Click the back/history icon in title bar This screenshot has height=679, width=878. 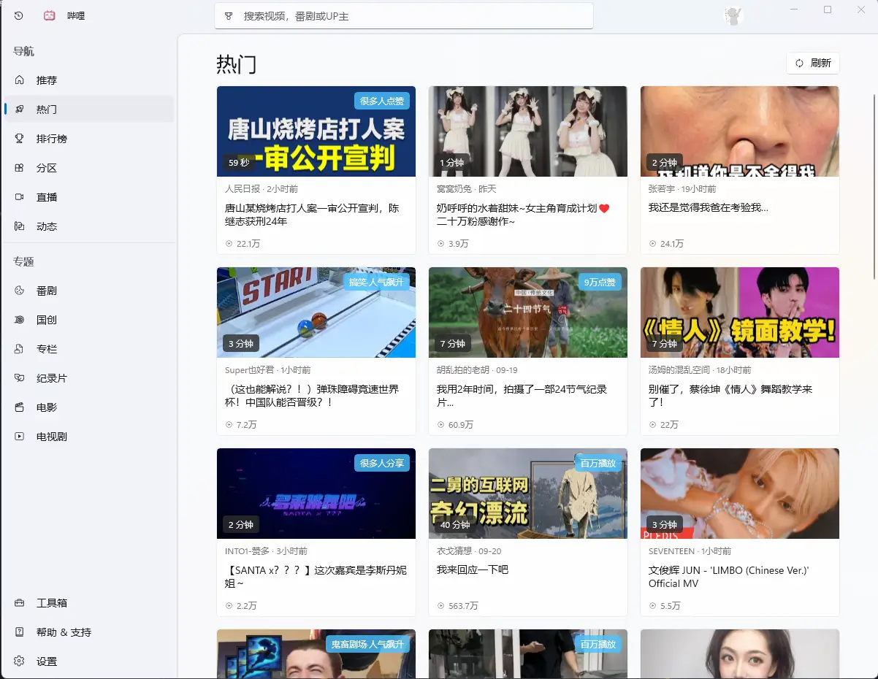[x=19, y=15]
